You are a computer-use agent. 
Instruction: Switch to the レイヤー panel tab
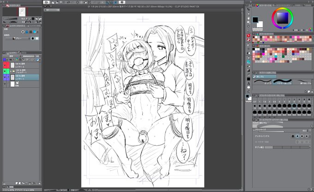click(x=12, y=53)
